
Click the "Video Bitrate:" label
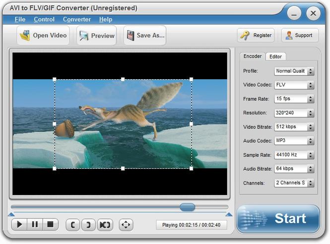tap(258, 127)
